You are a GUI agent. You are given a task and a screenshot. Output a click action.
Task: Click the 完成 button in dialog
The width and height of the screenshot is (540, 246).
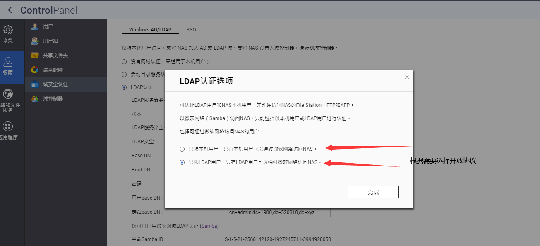[x=373, y=192]
